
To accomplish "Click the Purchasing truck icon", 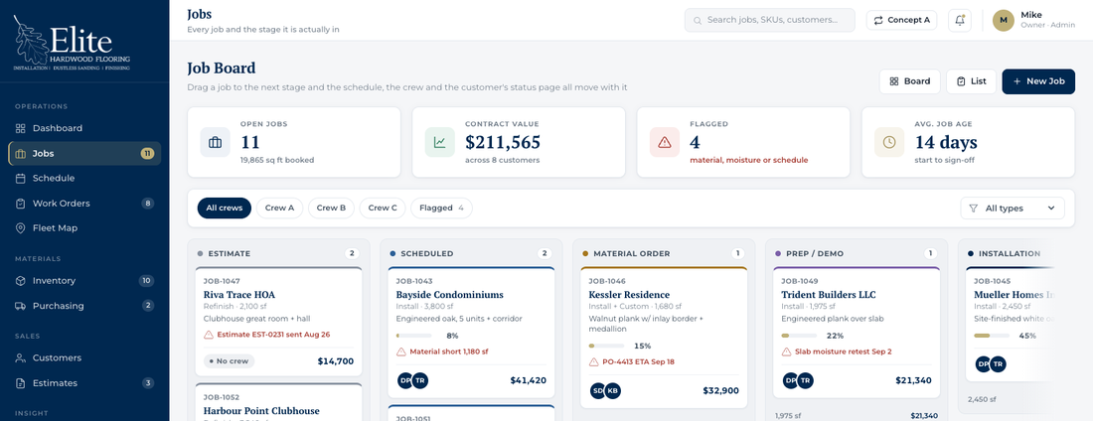I will coord(20,306).
